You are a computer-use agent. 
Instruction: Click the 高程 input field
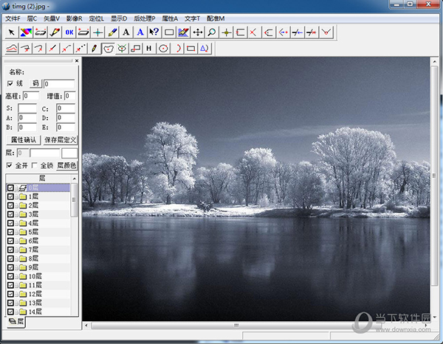(x=31, y=96)
